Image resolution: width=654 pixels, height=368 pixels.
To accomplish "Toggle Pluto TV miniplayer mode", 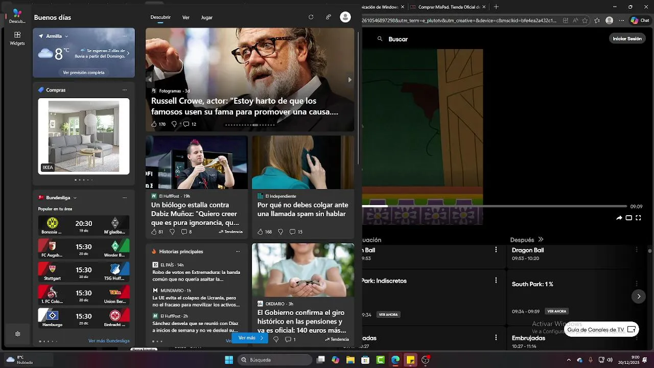I will [629, 218].
